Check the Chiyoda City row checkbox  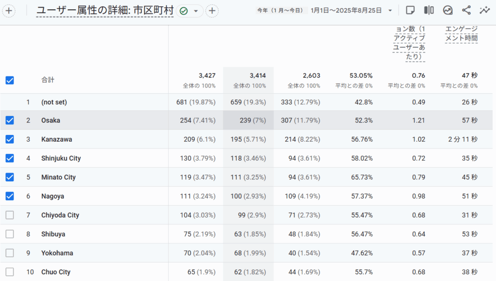point(10,215)
